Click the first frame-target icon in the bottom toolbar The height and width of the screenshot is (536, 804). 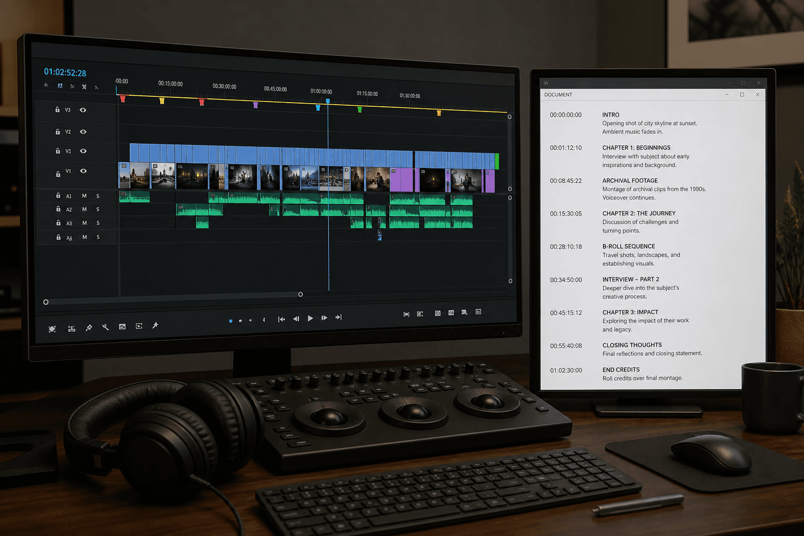pos(52,329)
